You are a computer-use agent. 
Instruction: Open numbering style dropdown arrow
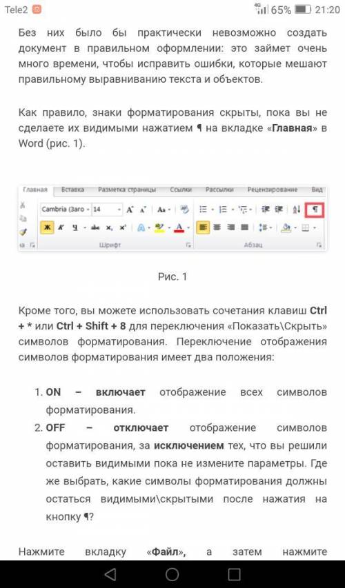[x=233, y=210]
